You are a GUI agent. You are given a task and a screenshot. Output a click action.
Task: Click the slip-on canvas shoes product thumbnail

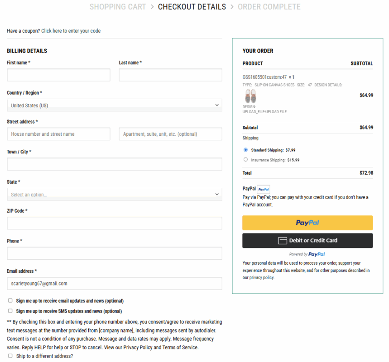(250, 96)
